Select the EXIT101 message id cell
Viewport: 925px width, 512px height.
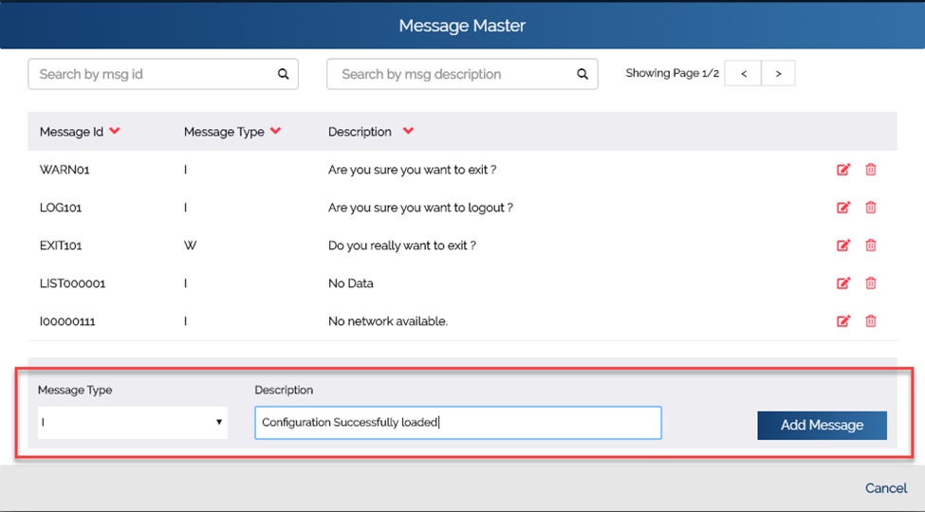tap(61, 246)
